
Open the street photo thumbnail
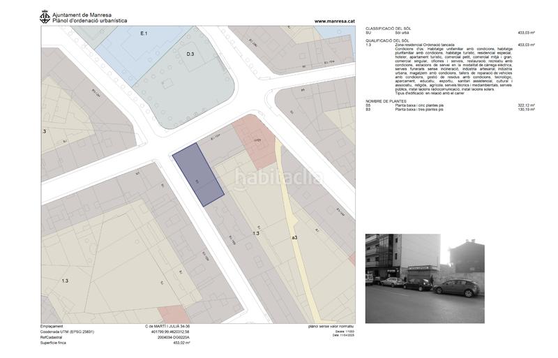click(425, 269)
